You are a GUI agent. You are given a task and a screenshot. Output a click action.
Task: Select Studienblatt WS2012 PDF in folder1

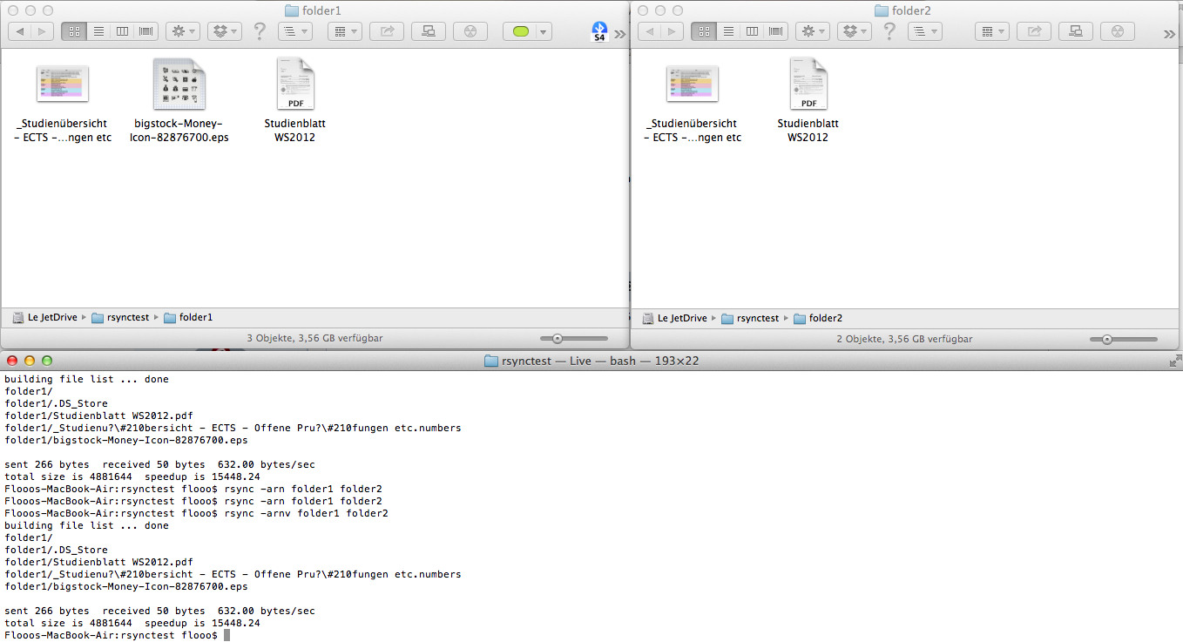(295, 84)
